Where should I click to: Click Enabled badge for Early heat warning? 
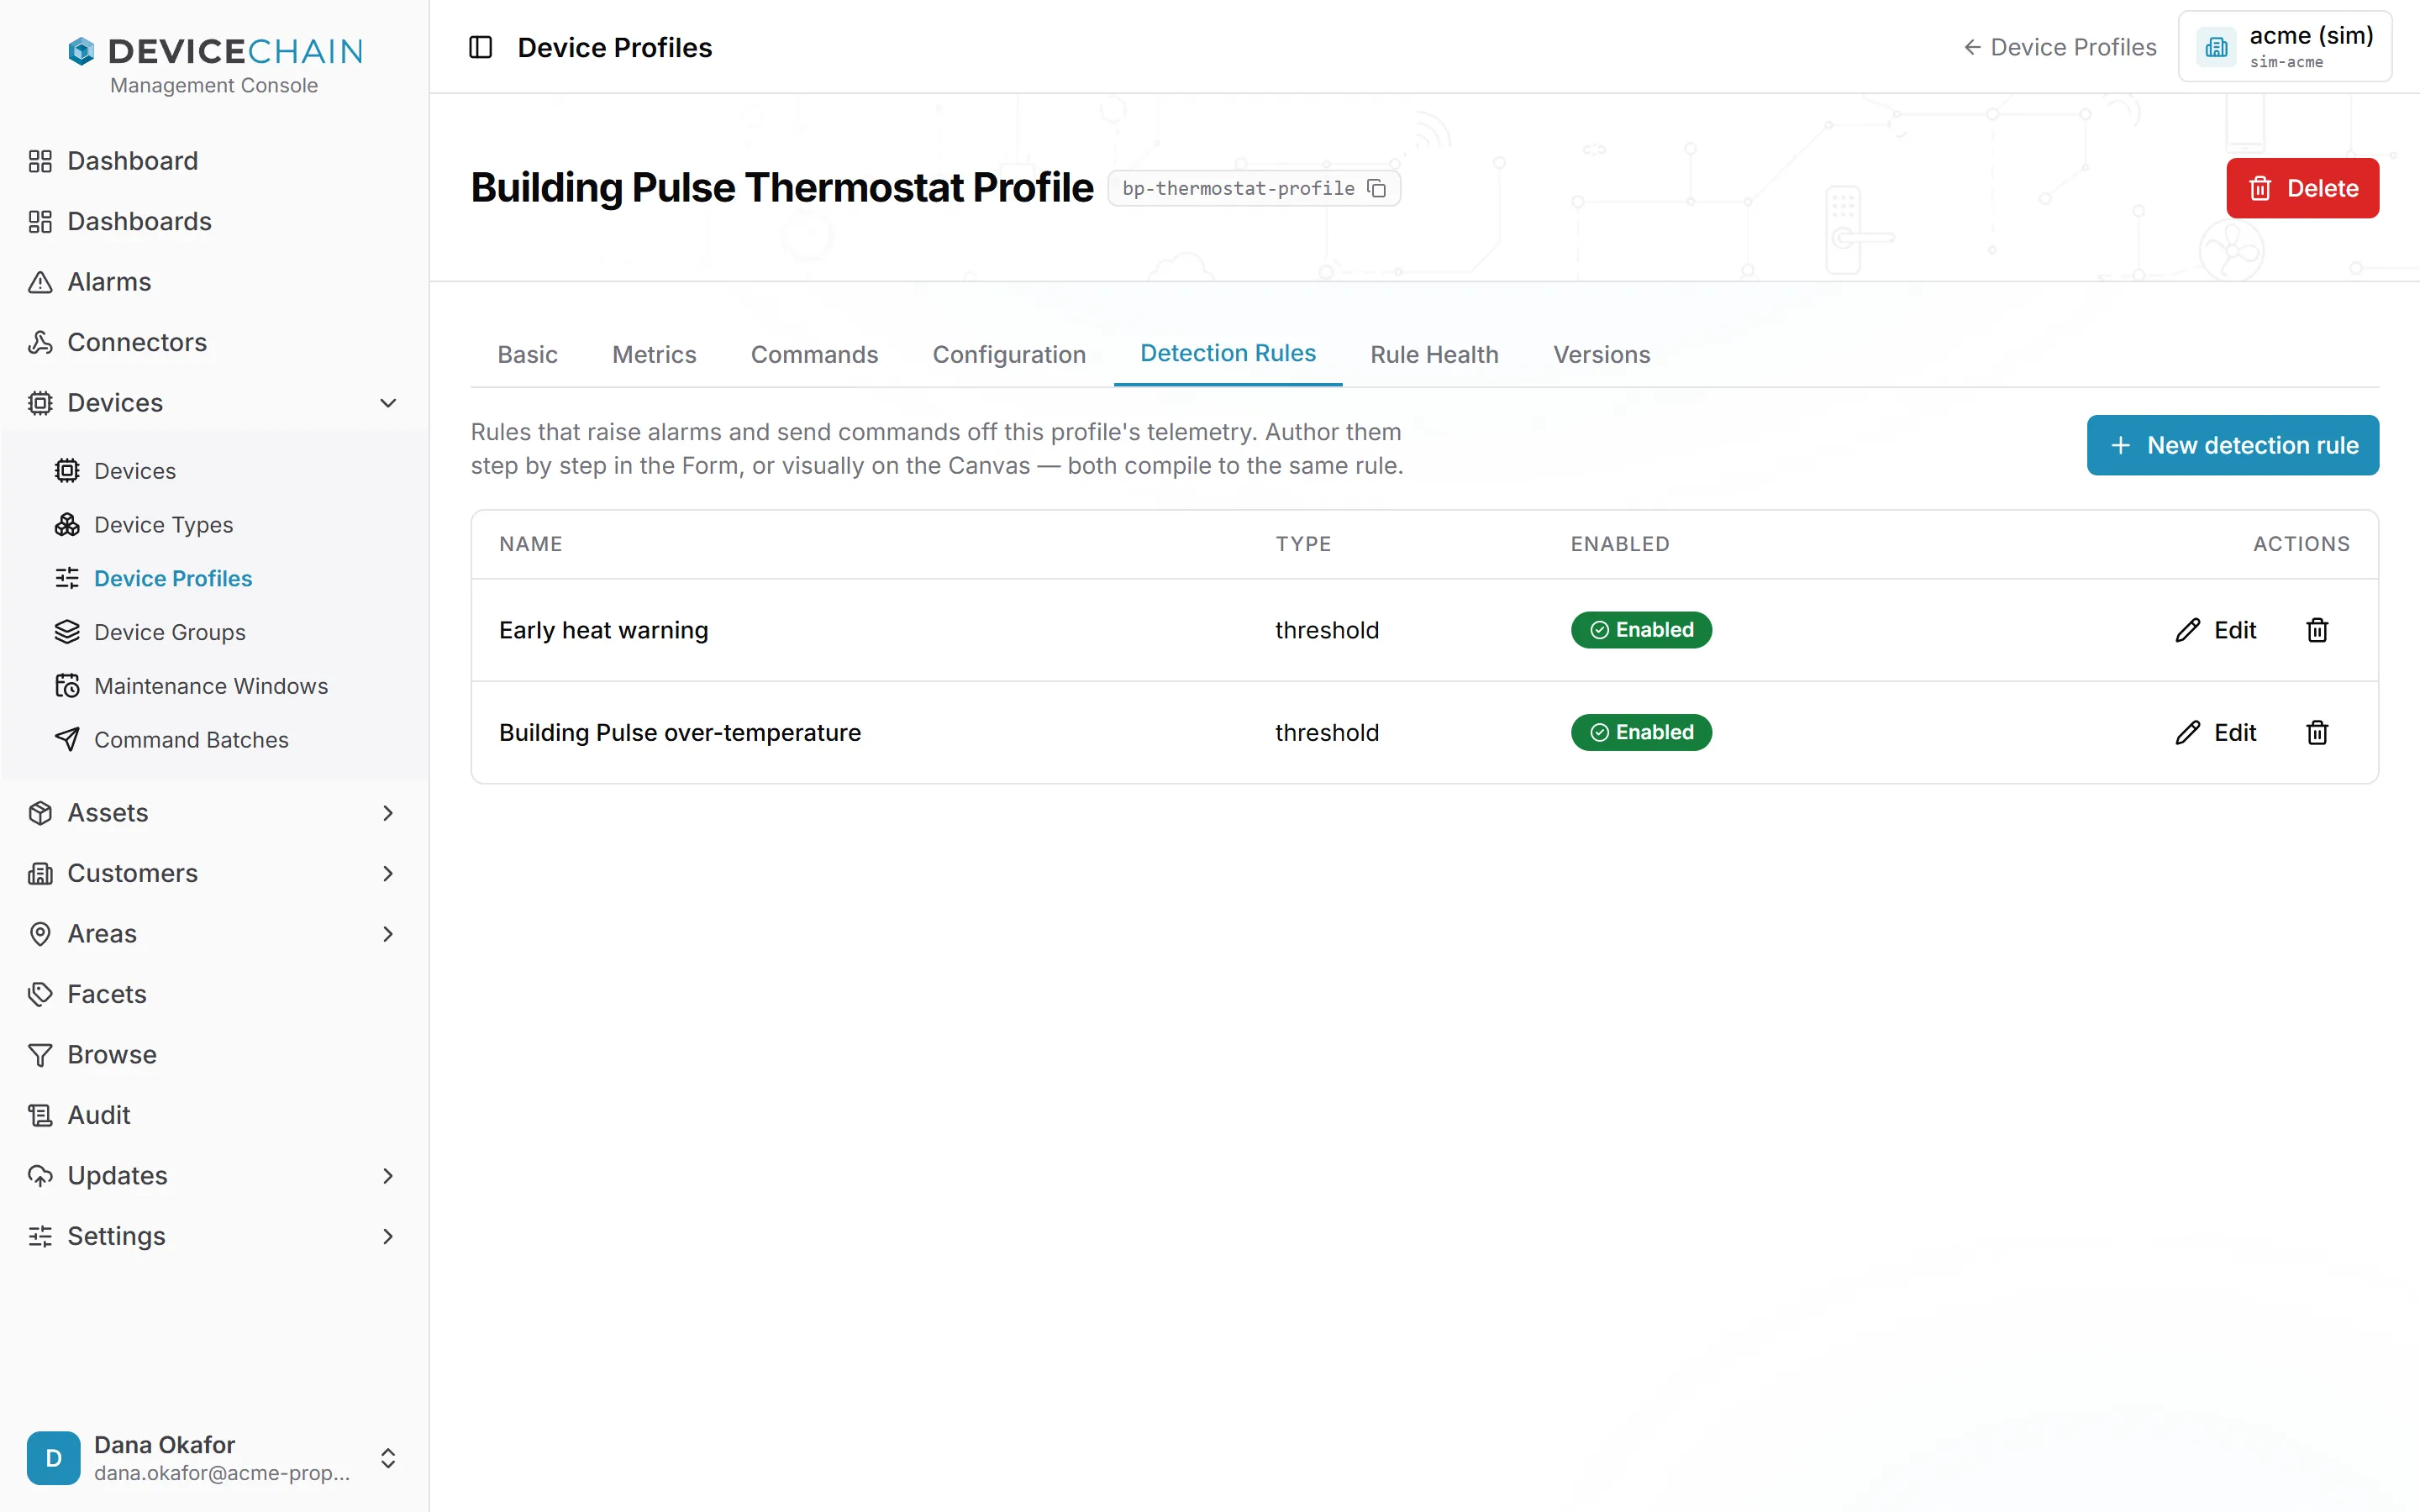click(1641, 630)
